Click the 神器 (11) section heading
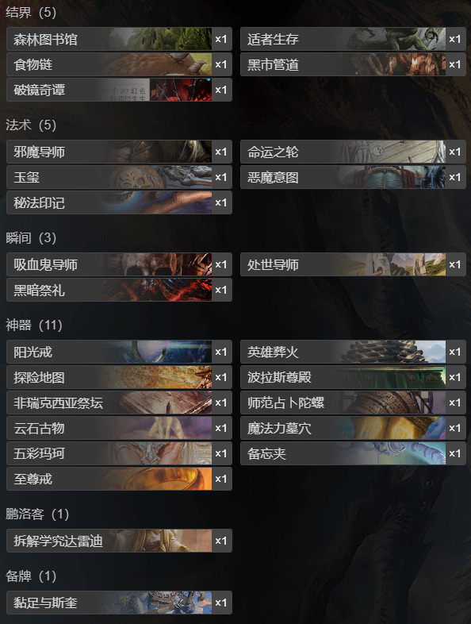This screenshot has height=624, width=471. (34, 325)
